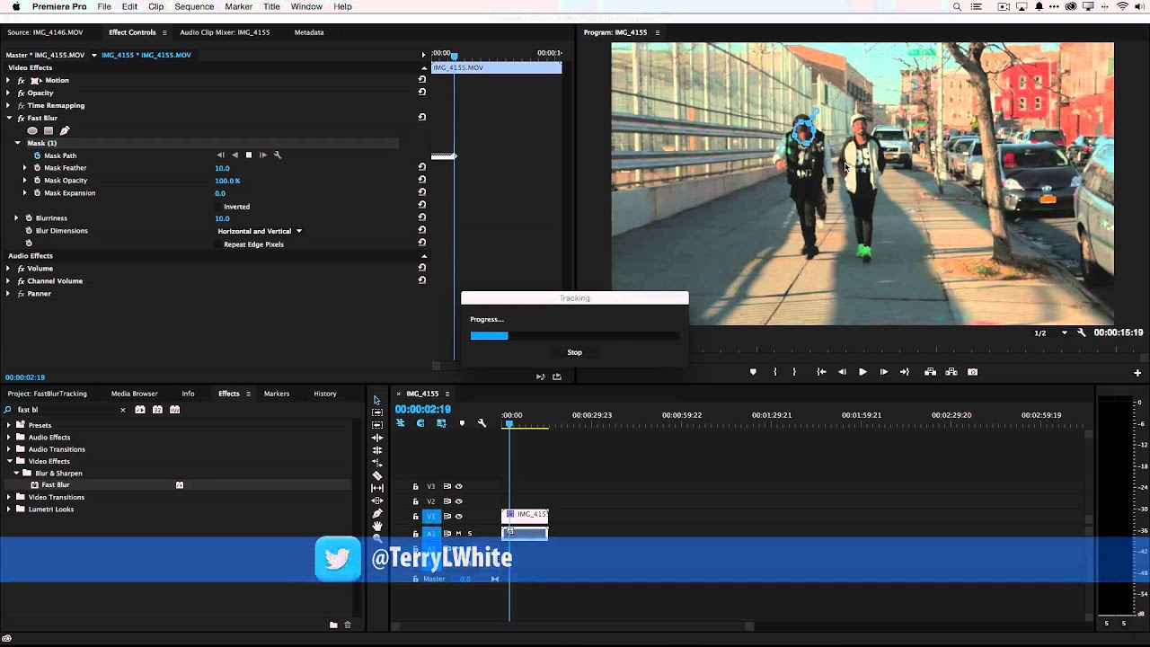Toggle Mask Path animation stopwatch

[x=37, y=155]
